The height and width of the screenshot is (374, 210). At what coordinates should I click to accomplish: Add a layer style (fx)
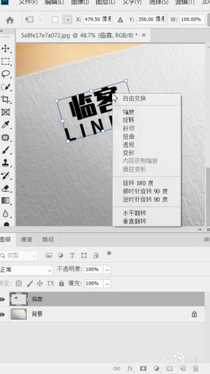pos(130,368)
